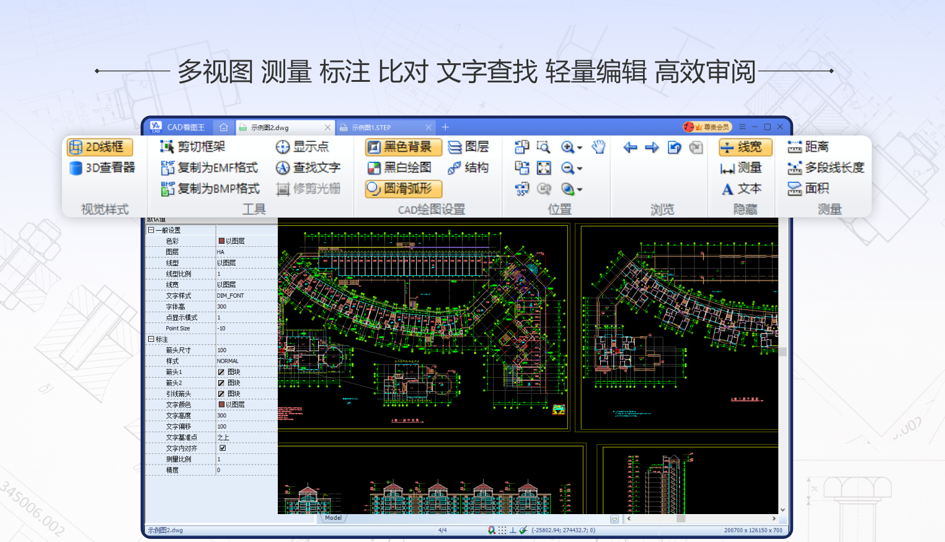Toggle the 黑色背景 black background option

tap(403, 147)
